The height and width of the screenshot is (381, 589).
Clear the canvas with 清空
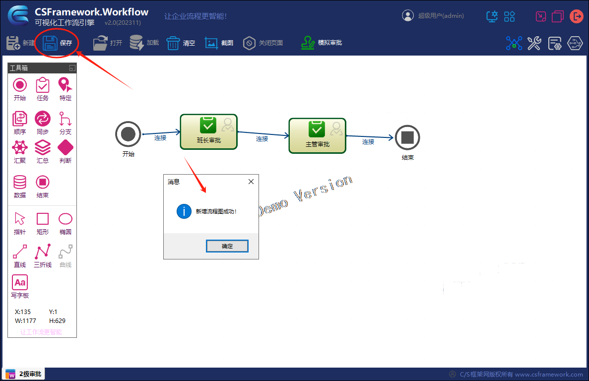click(x=181, y=43)
